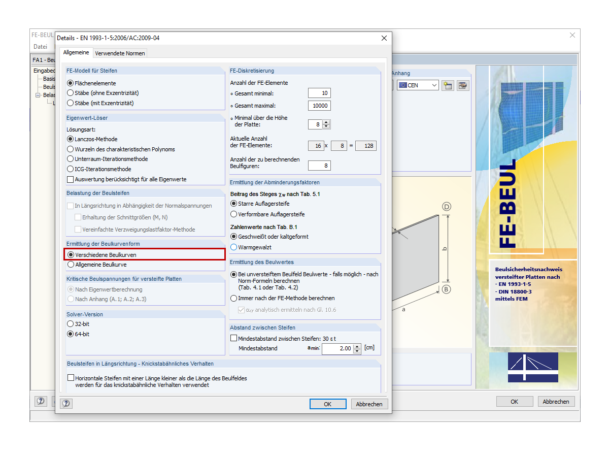Cancel the Details dialog with Abbrechen
Screen dimensions: 609x457
(x=369, y=404)
